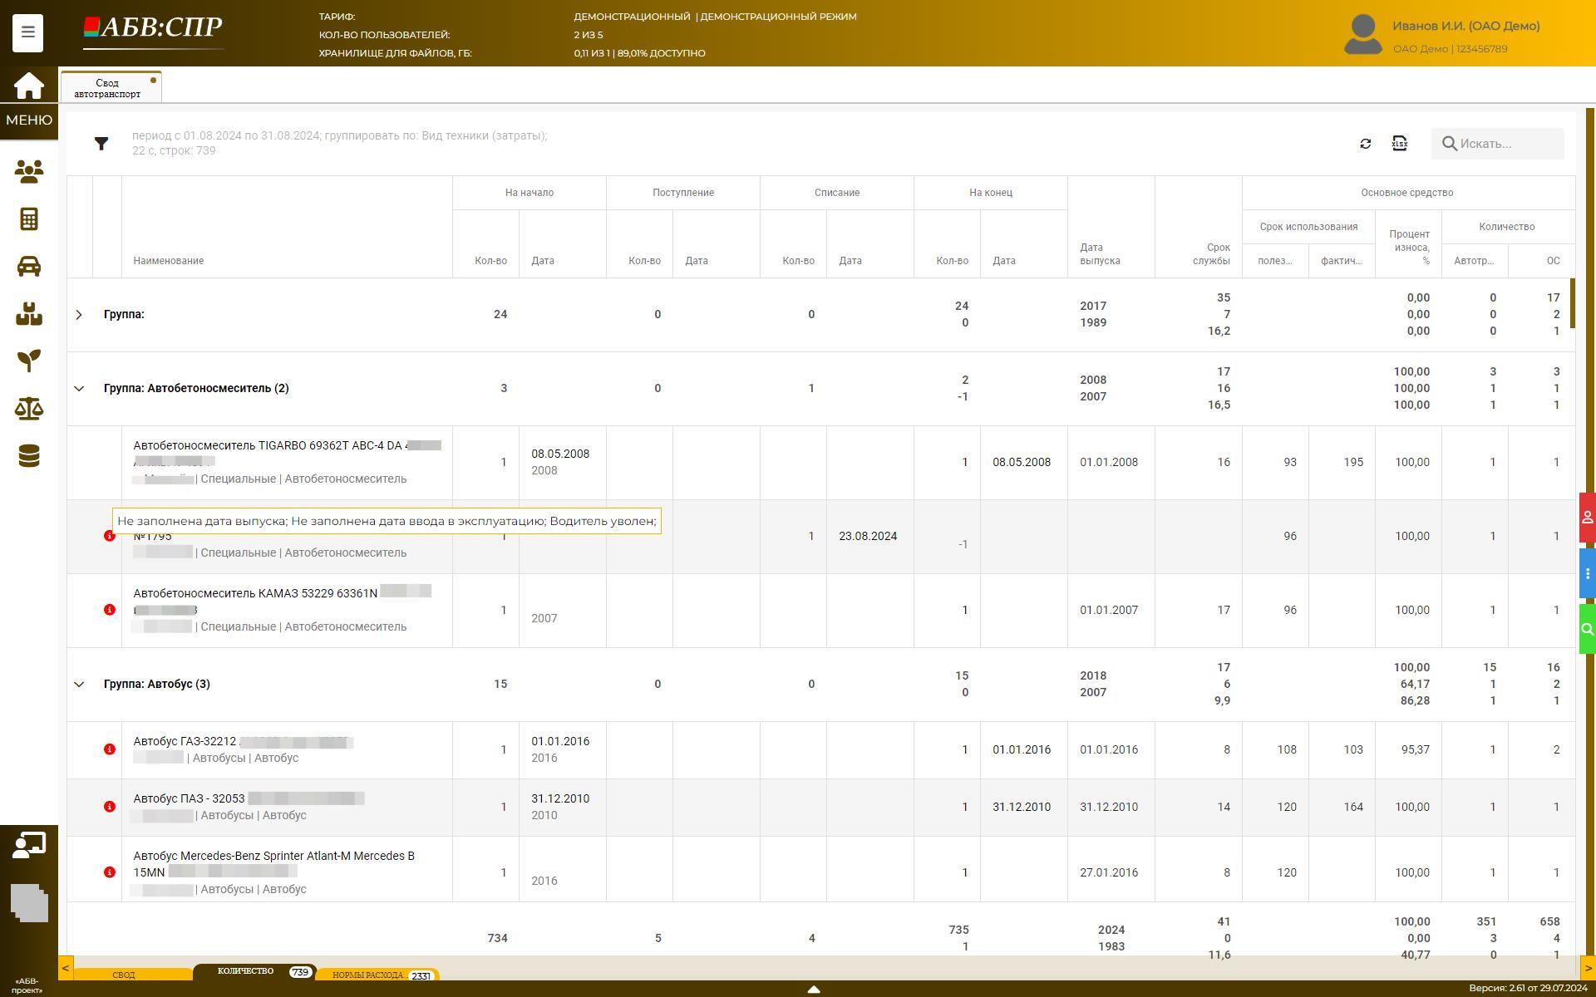1596x997 pixels.
Task: Click in the 'Искать...' search field
Action: pos(1498,144)
